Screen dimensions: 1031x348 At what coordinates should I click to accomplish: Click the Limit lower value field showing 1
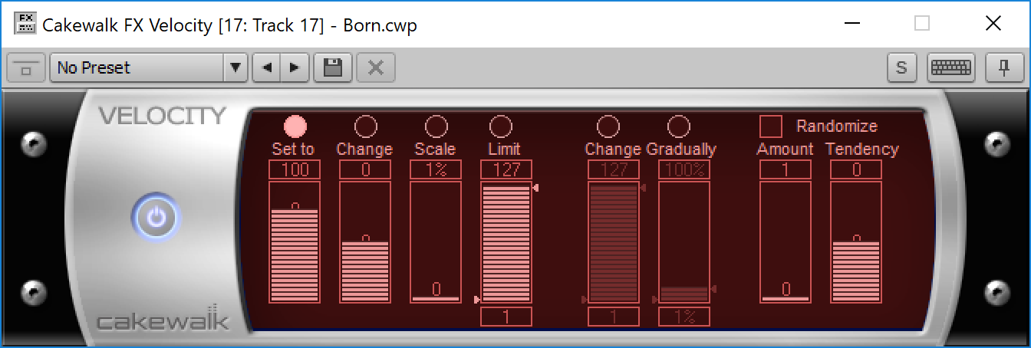point(506,317)
